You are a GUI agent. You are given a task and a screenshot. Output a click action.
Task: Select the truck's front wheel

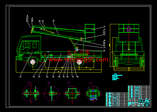coord(33,62)
